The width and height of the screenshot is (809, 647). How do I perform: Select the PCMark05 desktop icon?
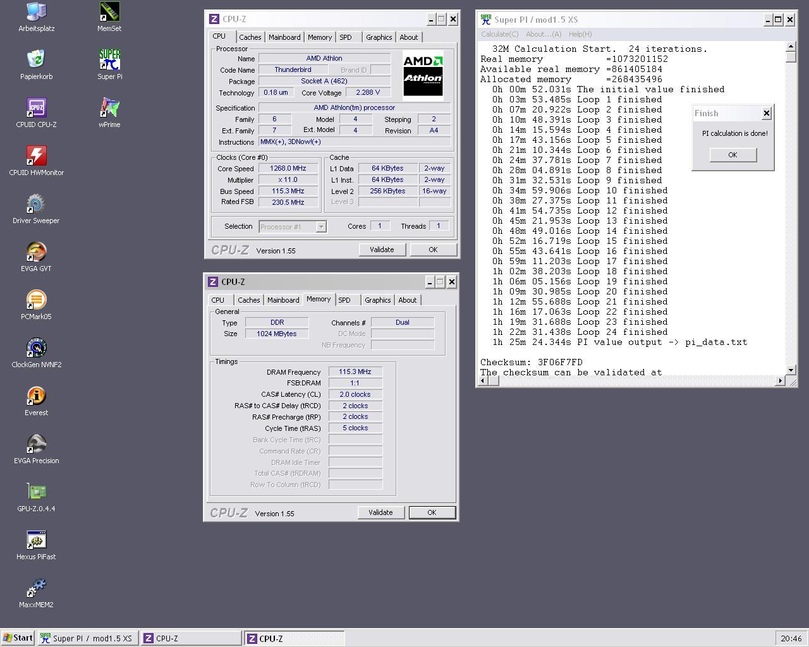36,305
